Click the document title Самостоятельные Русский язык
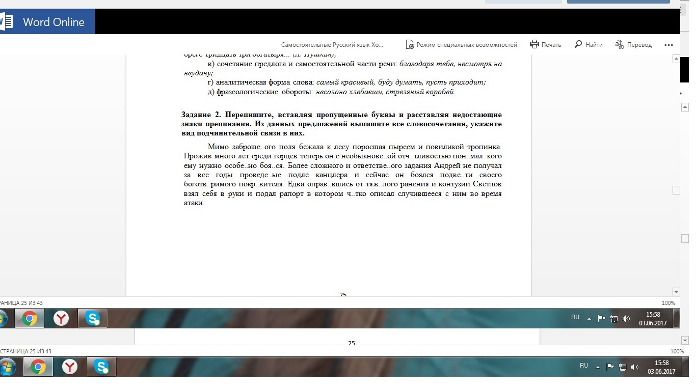 pyautogui.click(x=332, y=45)
